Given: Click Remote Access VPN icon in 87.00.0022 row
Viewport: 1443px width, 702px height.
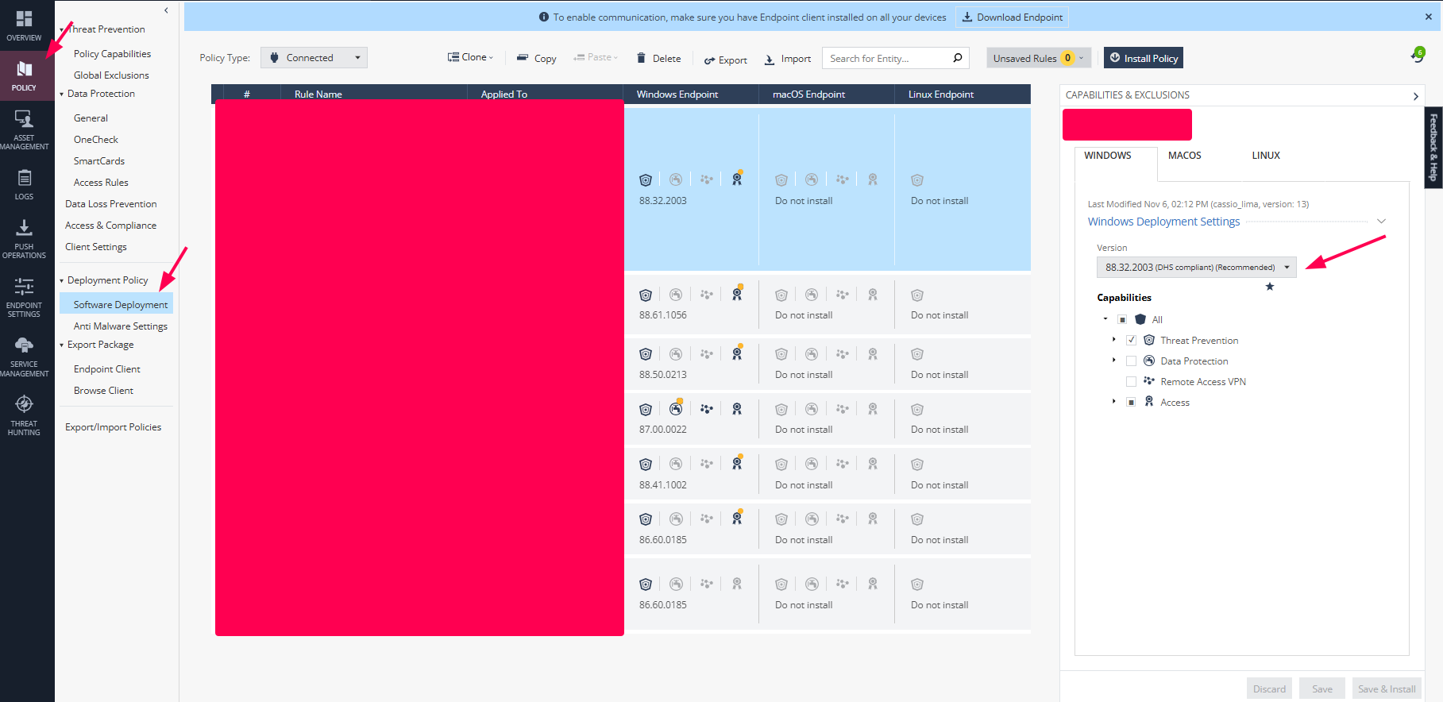Looking at the screenshot, I should [x=707, y=409].
